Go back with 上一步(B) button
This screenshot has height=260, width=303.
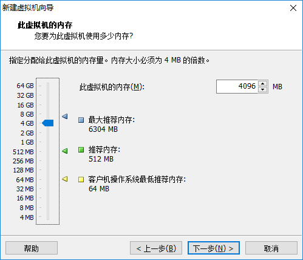(156, 248)
